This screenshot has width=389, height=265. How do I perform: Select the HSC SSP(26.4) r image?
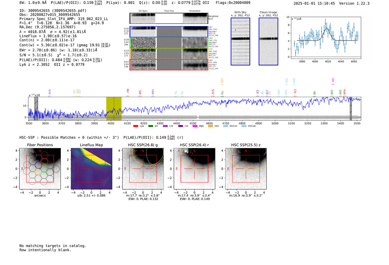coord(194,169)
